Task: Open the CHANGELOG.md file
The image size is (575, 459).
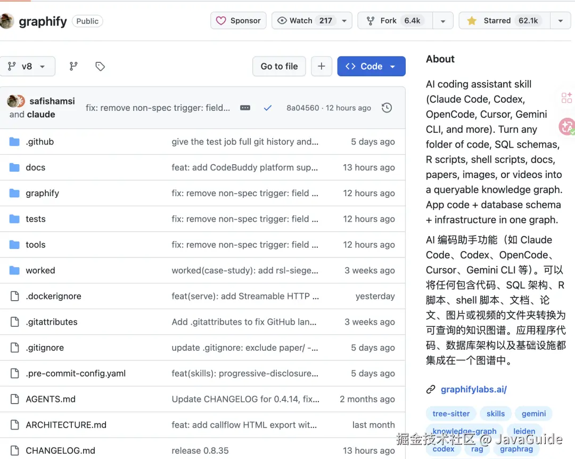Action: coord(61,450)
